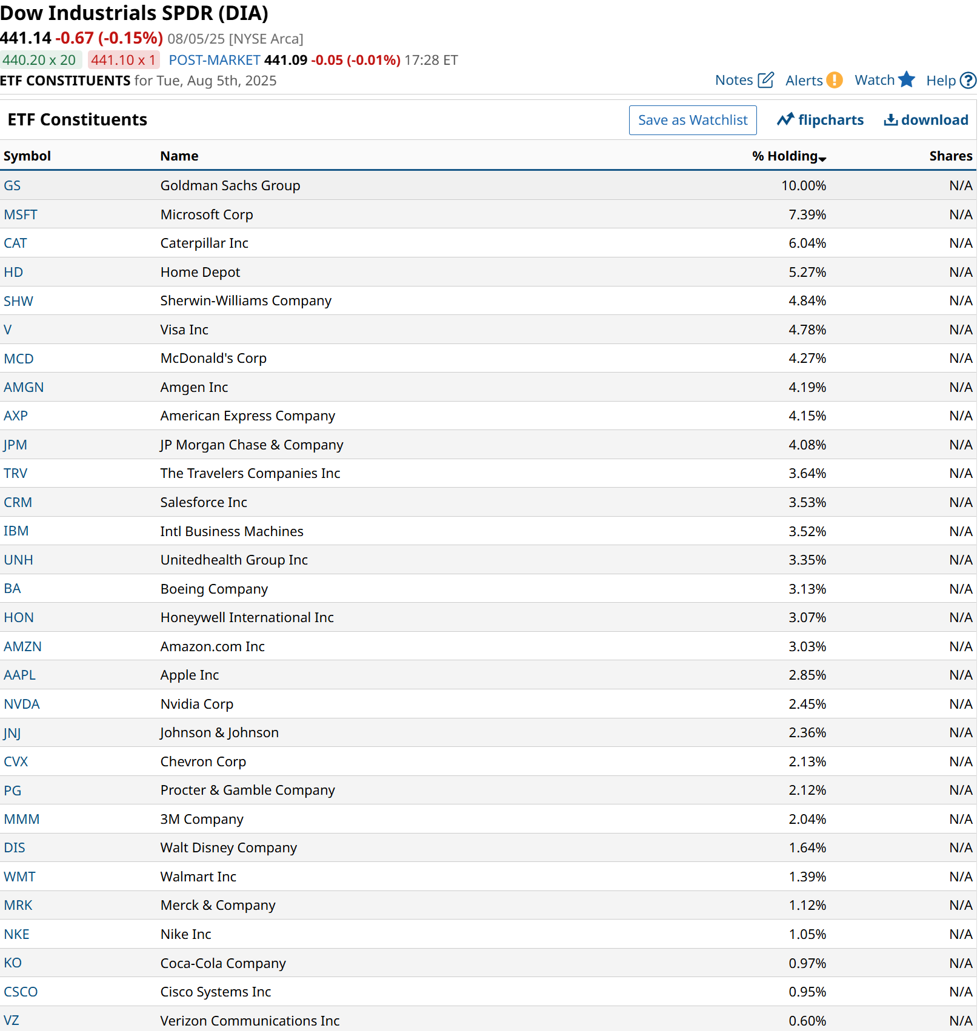Open the JNJ symbol link

click(x=12, y=733)
